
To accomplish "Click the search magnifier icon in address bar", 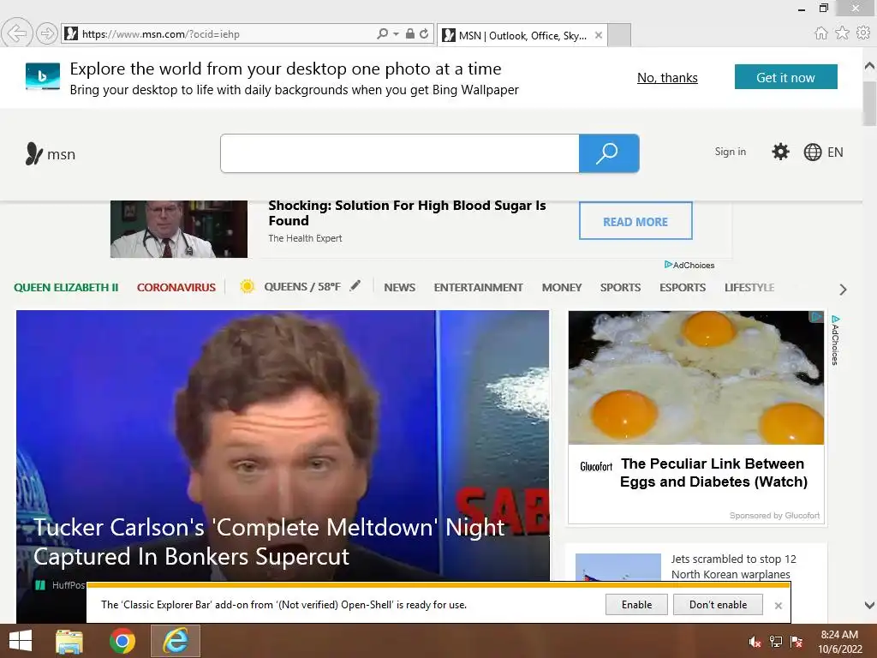I will [383, 33].
